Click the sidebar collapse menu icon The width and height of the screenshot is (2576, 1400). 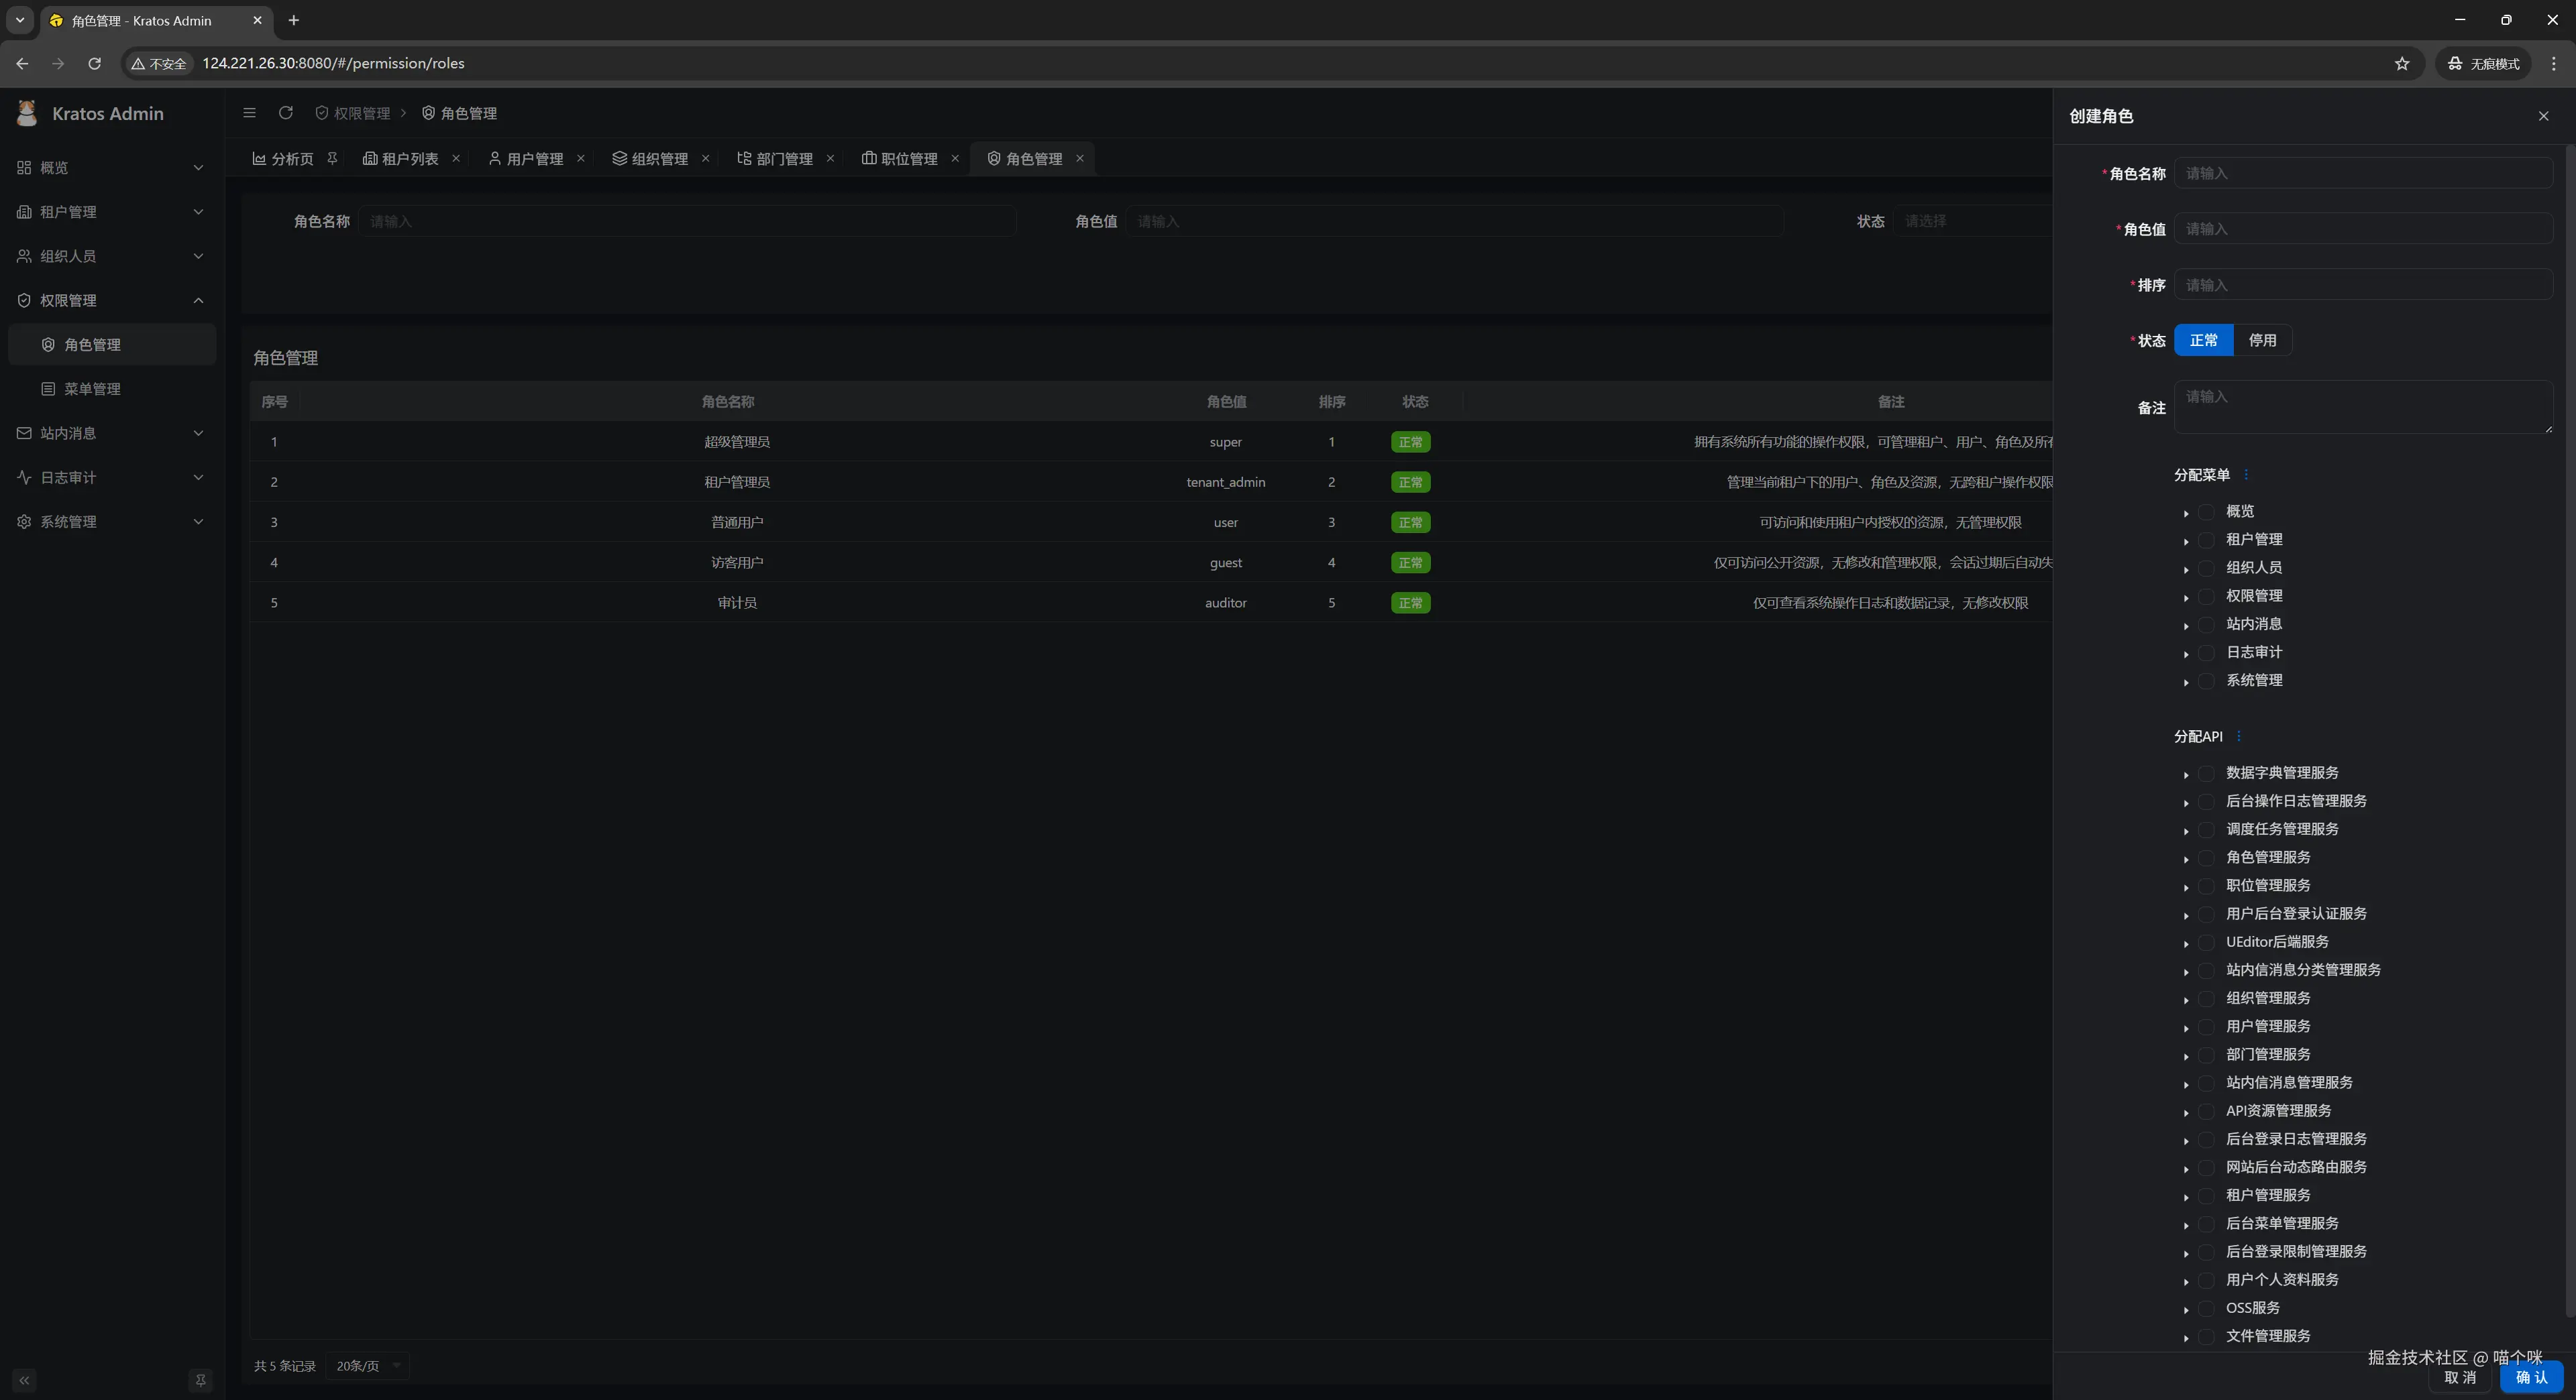(x=249, y=113)
